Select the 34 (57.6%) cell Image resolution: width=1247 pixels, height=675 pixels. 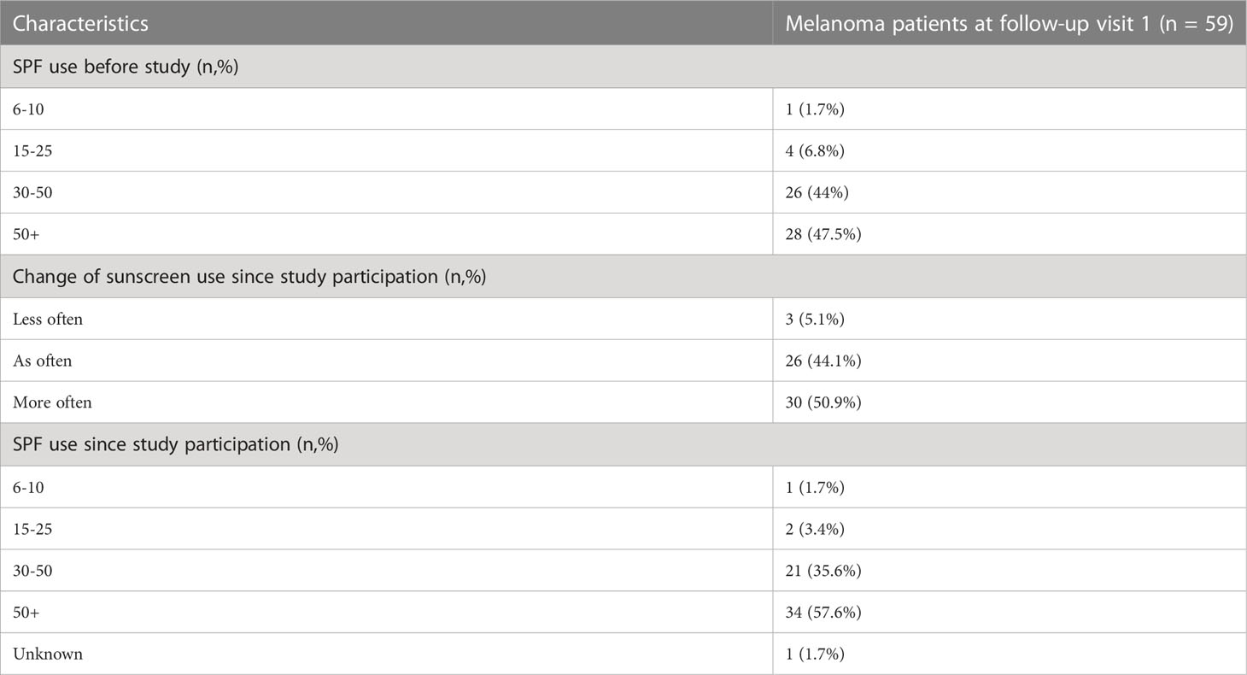pyautogui.click(x=823, y=613)
